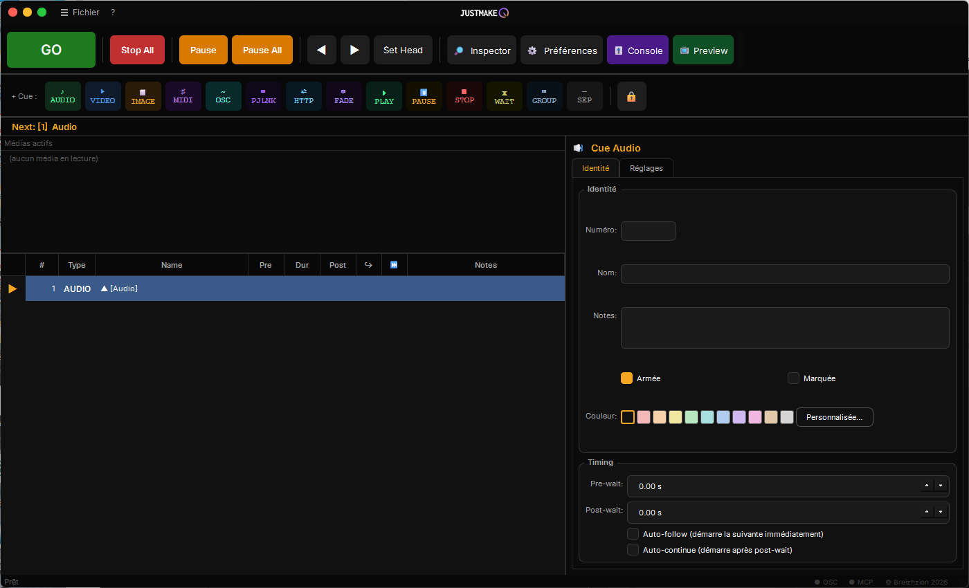Add a new GROUP cue
The width and height of the screenshot is (969, 588).
(x=545, y=96)
